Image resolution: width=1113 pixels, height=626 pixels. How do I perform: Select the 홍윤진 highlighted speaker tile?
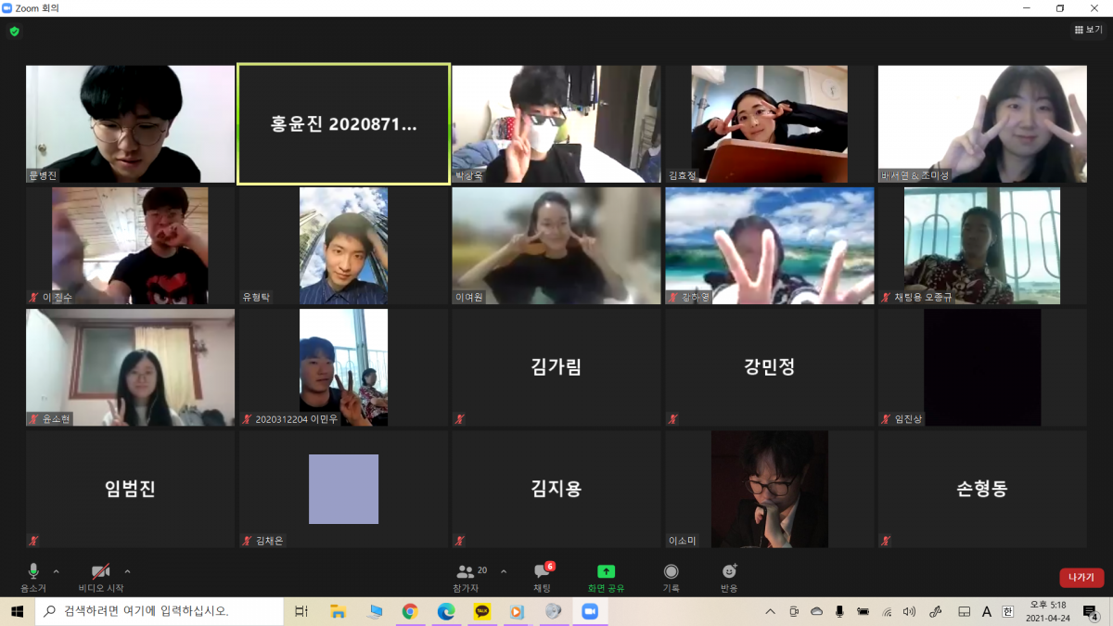(343, 124)
